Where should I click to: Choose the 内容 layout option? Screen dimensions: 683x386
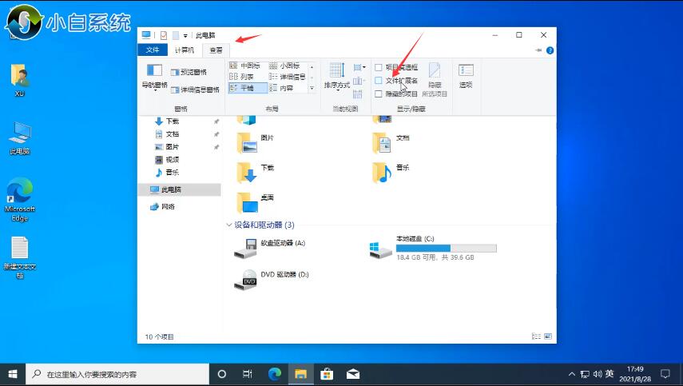click(x=281, y=88)
